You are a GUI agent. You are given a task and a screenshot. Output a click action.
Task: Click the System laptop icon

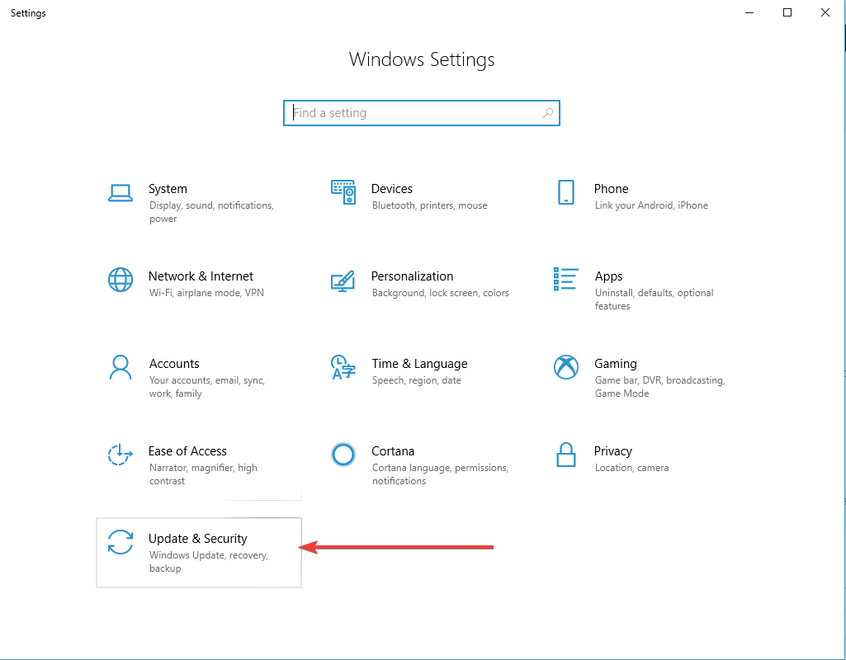point(121,193)
